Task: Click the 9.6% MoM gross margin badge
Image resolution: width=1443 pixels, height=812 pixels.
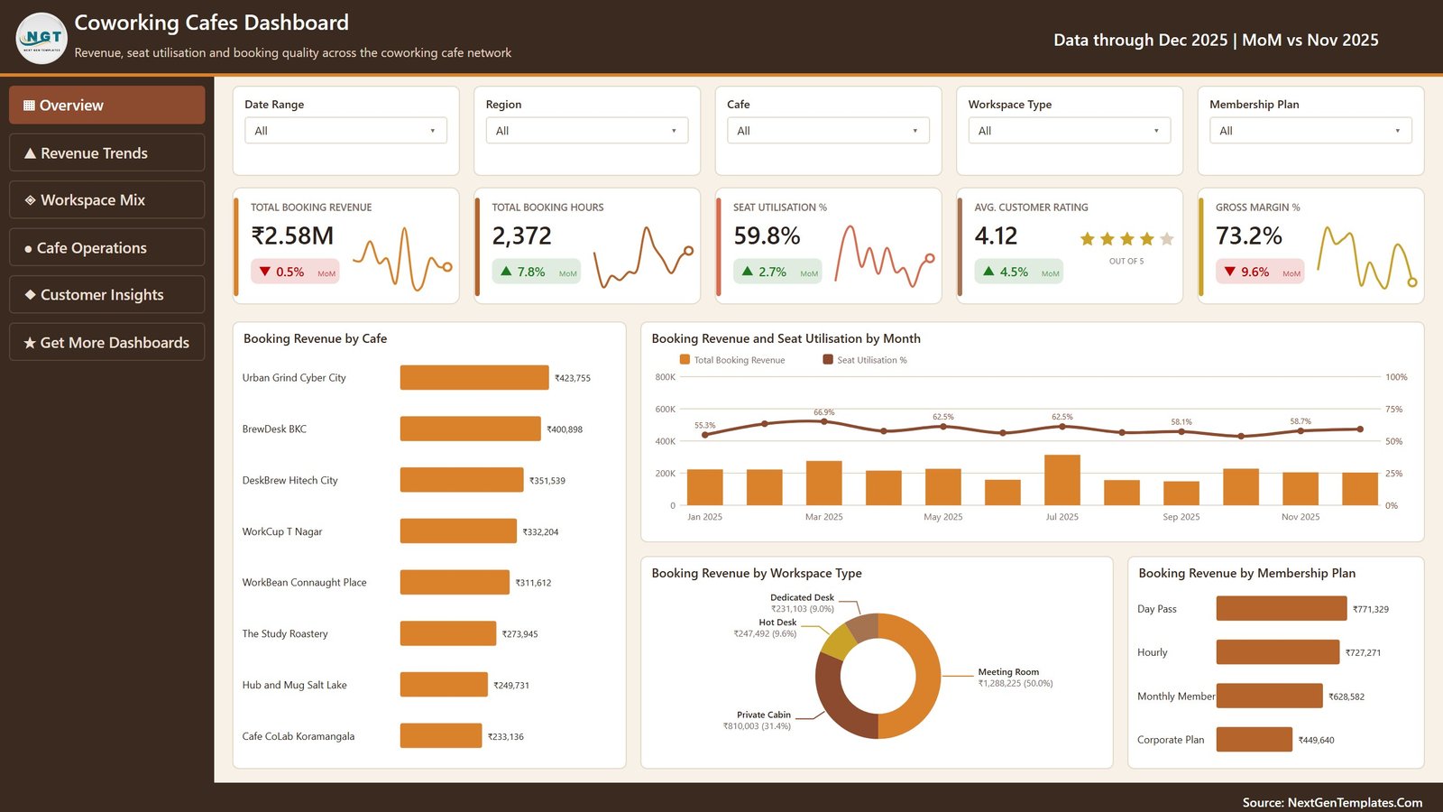Action: click(x=1260, y=272)
